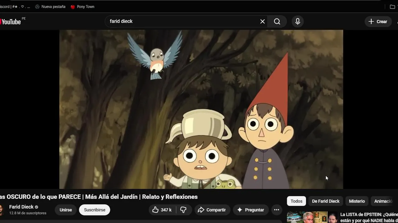
Task: Click the Suscribirse button
Action: [95, 210]
